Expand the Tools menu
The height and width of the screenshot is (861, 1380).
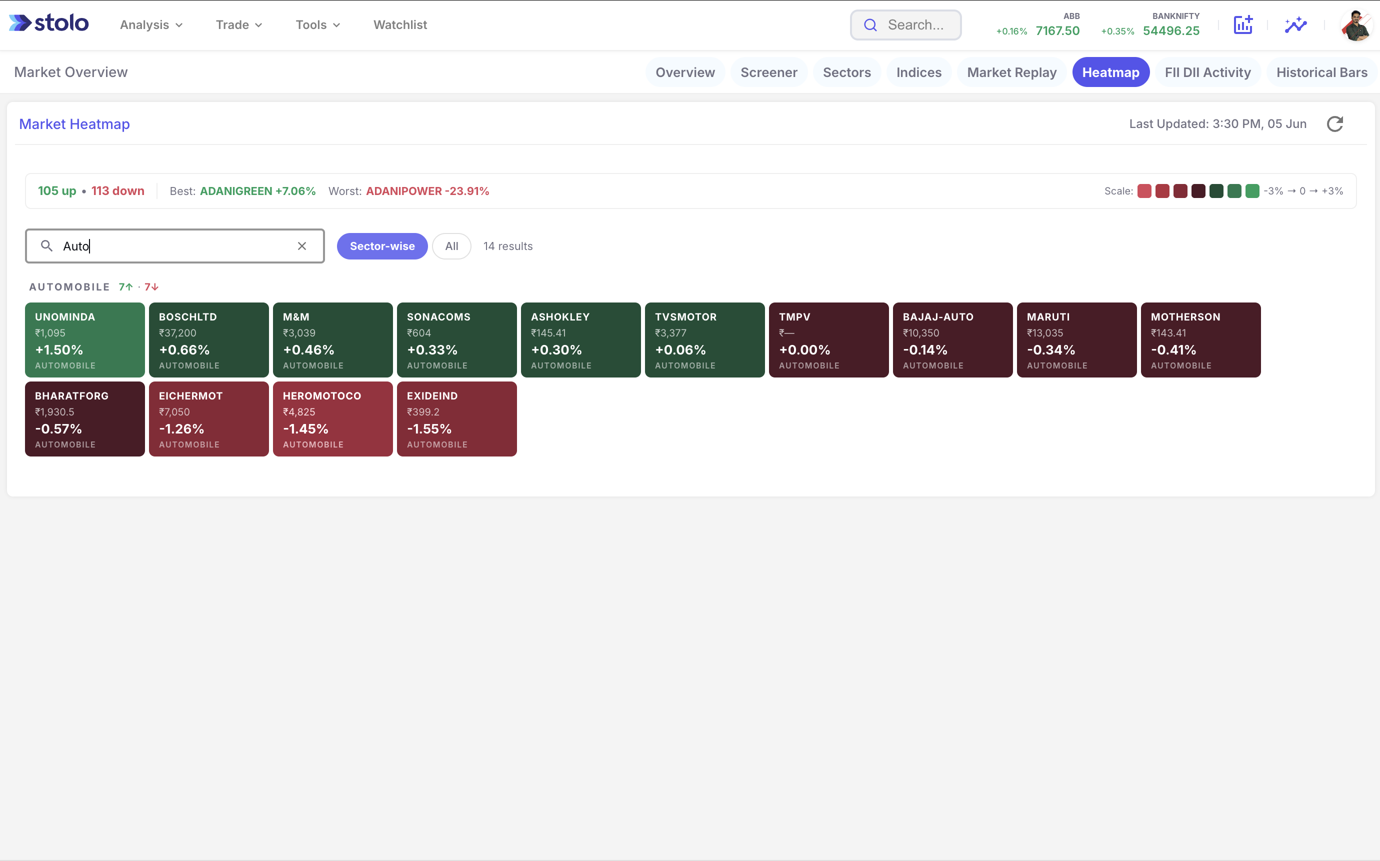(x=318, y=25)
